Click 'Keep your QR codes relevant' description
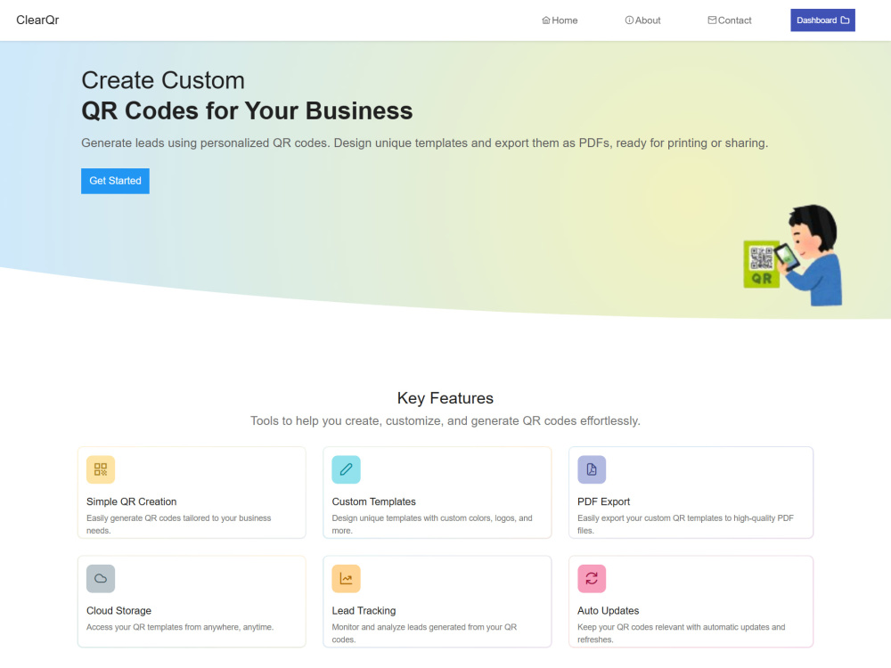The height and width of the screenshot is (668, 891). pyautogui.click(x=682, y=633)
